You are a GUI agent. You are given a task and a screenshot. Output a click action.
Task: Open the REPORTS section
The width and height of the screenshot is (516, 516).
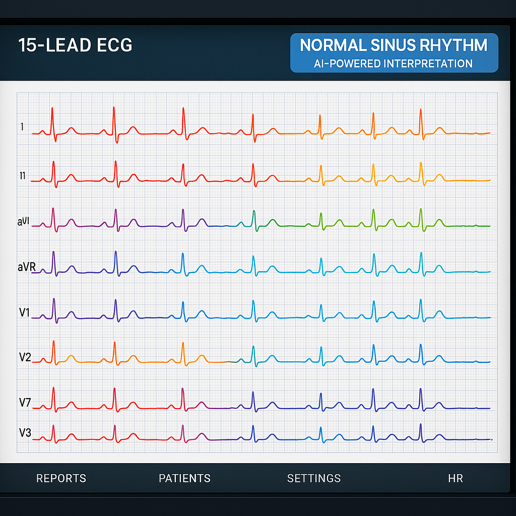pyautogui.click(x=61, y=478)
